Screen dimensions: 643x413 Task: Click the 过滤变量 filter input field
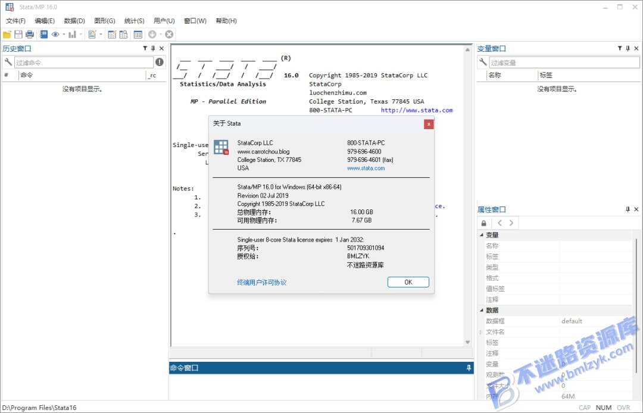coord(564,62)
